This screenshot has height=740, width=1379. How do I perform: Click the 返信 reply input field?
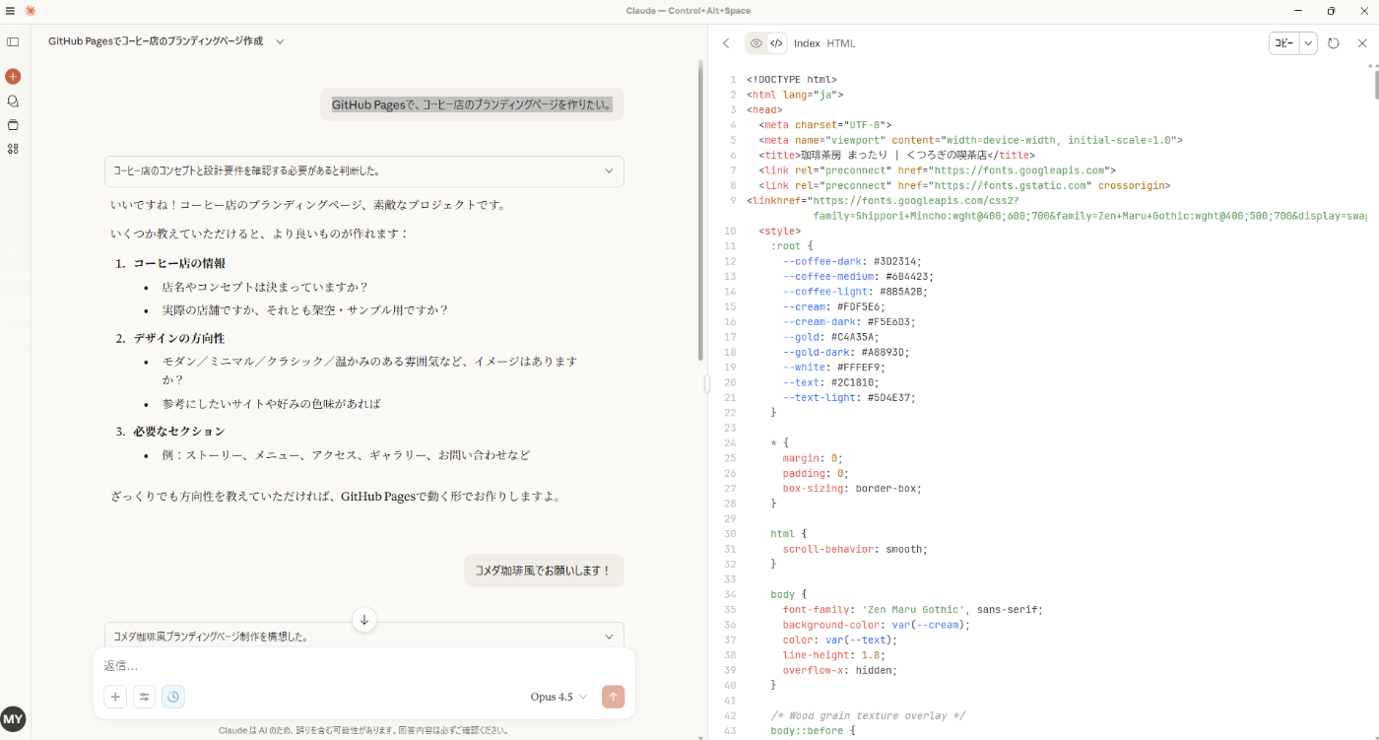(x=364, y=666)
